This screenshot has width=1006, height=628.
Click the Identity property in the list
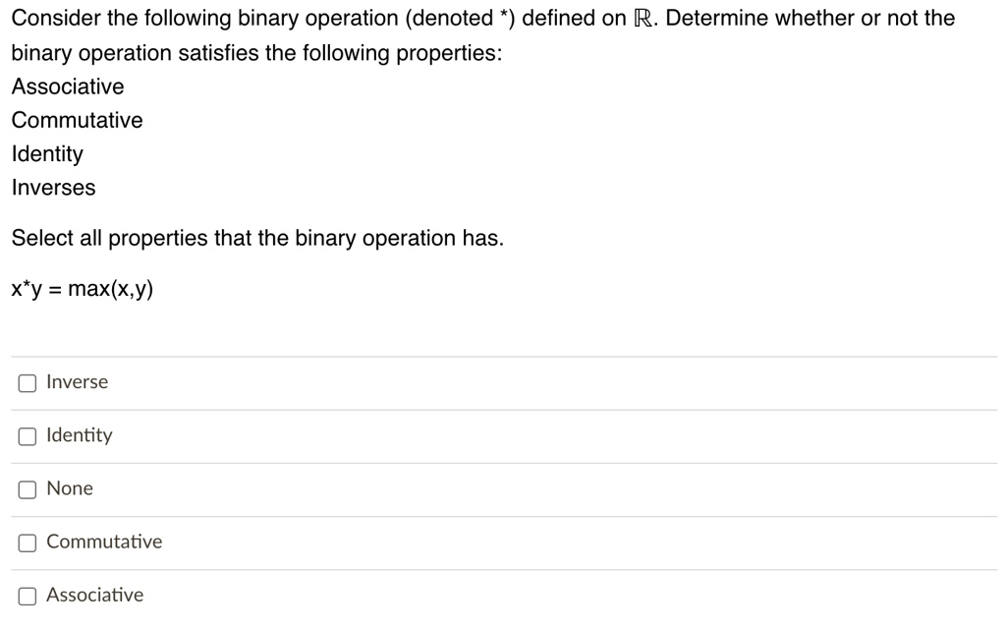click(46, 153)
